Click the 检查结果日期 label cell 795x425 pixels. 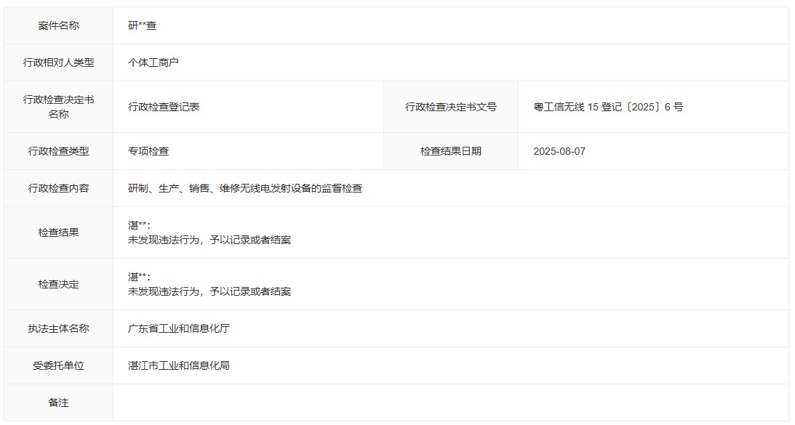(450, 151)
